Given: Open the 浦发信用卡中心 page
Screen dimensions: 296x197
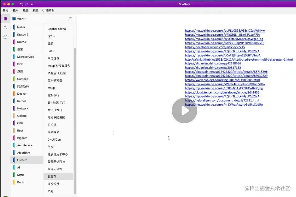Looking at the screenshot, I should [58, 154].
